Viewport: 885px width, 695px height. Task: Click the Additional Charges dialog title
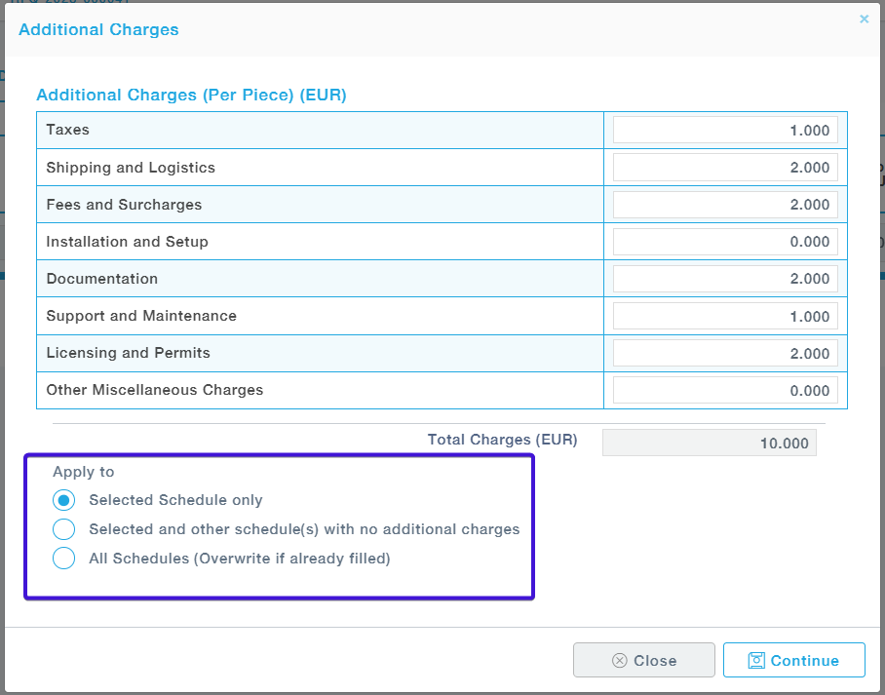point(98,29)
